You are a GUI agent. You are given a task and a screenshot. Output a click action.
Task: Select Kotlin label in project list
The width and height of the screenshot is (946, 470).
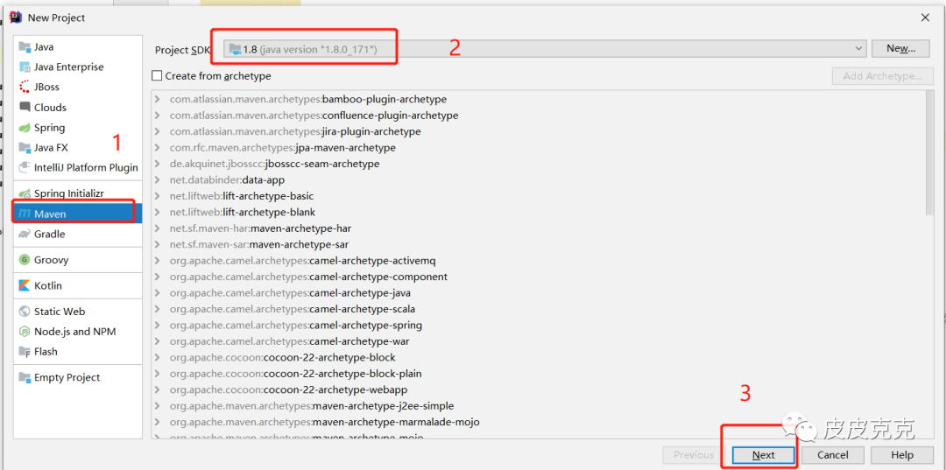[x=48, y=285]
